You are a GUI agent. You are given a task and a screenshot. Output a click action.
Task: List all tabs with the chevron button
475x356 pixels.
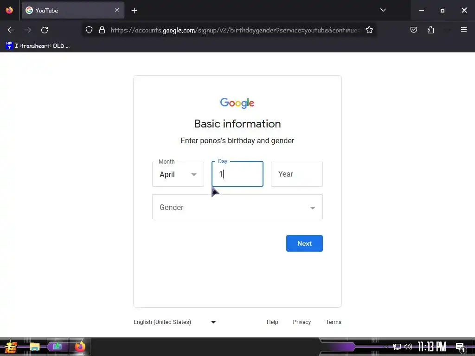383,10
